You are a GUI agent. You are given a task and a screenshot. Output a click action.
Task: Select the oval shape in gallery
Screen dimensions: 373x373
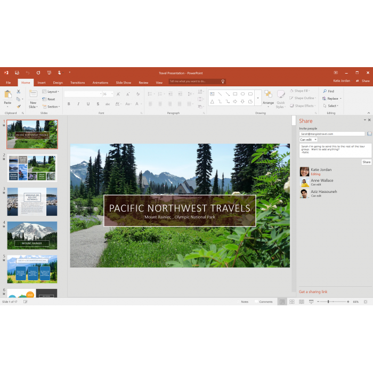pyautogui.click(x=242, y=94)
